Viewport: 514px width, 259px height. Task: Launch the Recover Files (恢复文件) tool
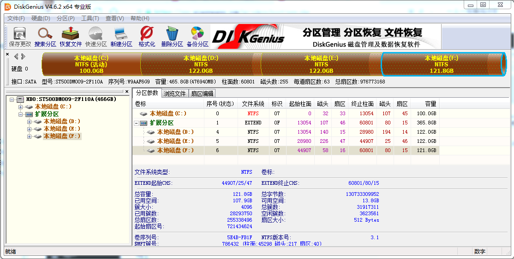pyautogui.click(x=71, y=37)
